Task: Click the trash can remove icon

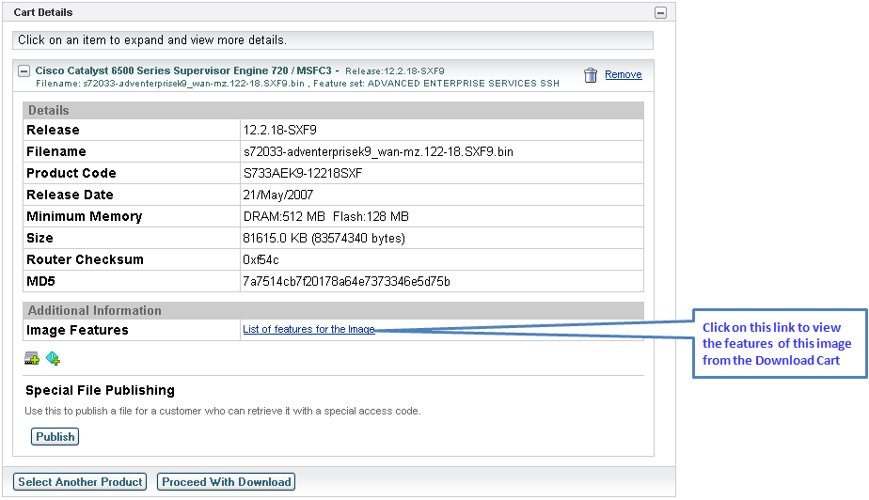Action: click(591, 75)
